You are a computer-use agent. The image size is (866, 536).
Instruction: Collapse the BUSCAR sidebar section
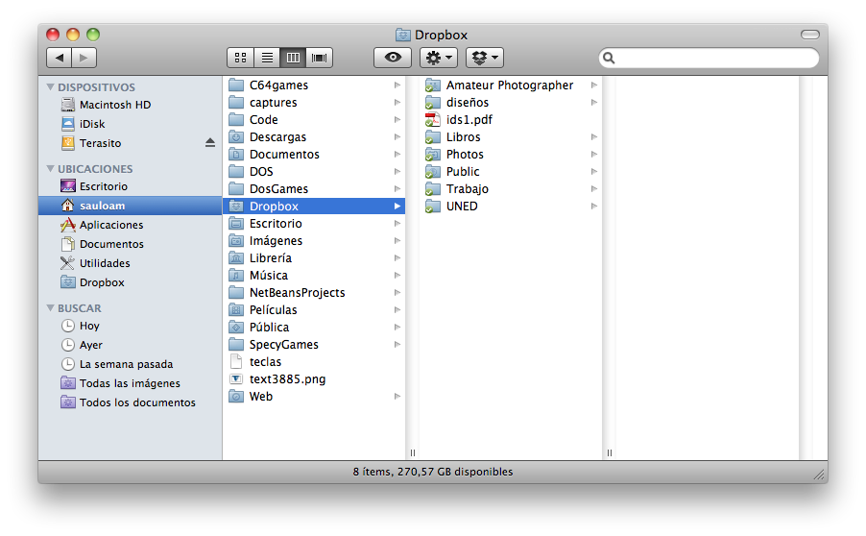pos(51,307)
